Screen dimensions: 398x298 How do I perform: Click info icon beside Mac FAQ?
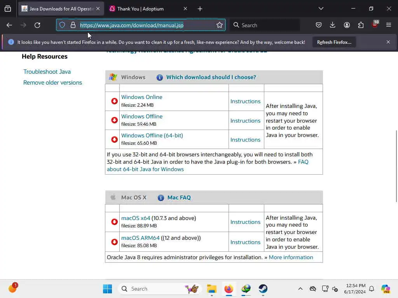click(x=161, y=198)
